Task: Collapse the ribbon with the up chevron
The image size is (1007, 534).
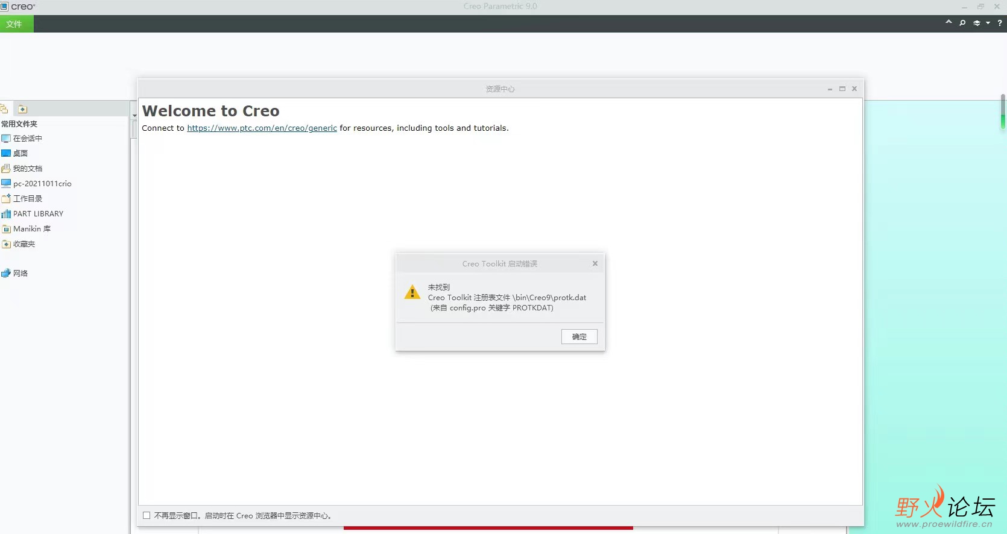Action: coord(949,22)
